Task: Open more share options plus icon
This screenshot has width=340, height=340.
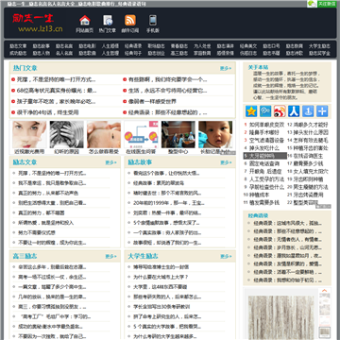Action: (x=322, y=111)
